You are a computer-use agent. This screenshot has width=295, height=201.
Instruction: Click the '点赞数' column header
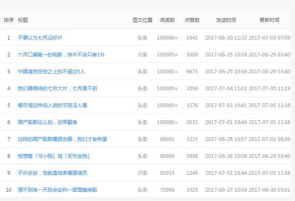tap(192, 20)
